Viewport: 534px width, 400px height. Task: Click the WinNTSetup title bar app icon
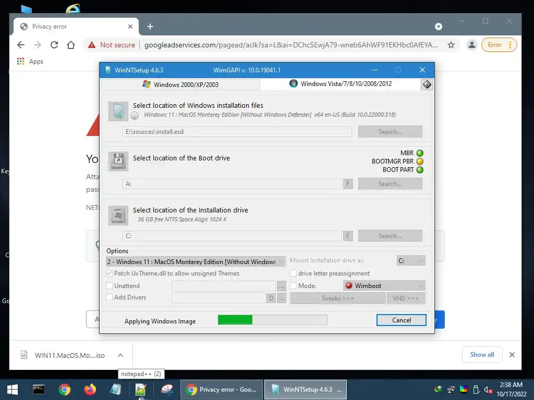[108, 70]
